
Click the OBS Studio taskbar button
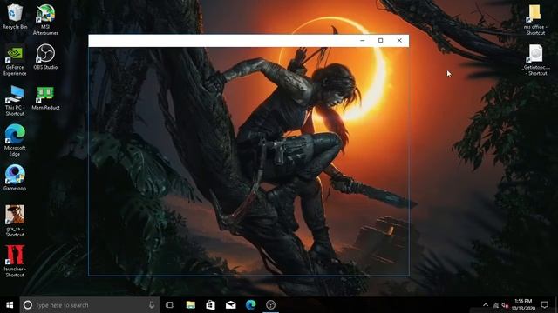point(270,305)
